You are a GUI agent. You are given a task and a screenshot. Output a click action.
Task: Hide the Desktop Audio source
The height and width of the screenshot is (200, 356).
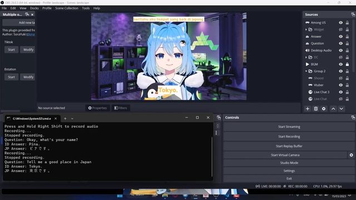[341, 51]
